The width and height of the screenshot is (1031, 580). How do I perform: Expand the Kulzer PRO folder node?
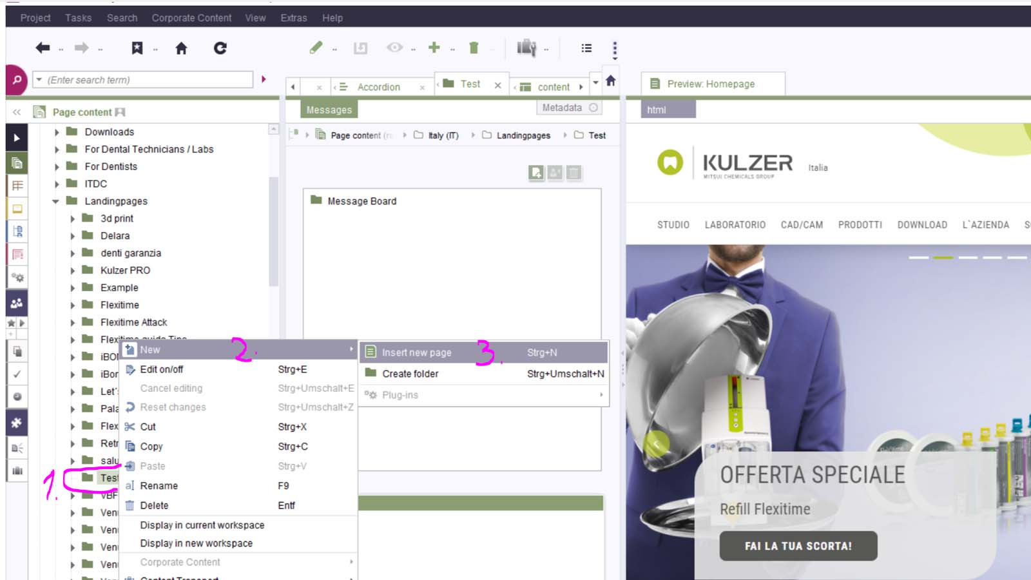click(x=73, y=271)
